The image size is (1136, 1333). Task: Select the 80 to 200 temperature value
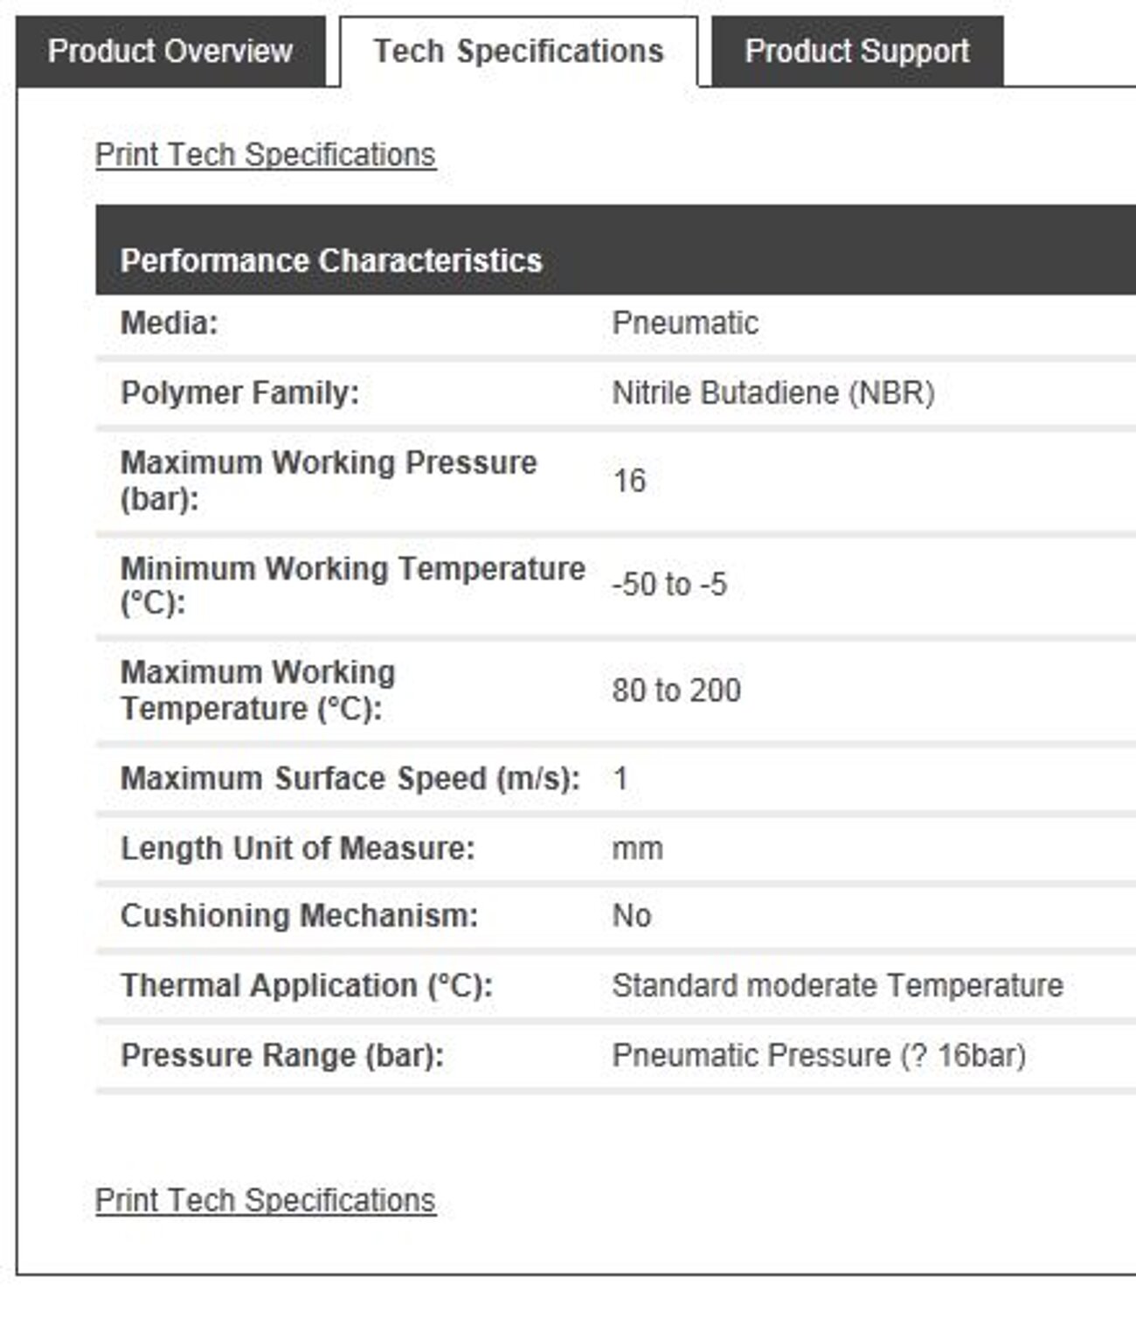click(x=676, y=691)
